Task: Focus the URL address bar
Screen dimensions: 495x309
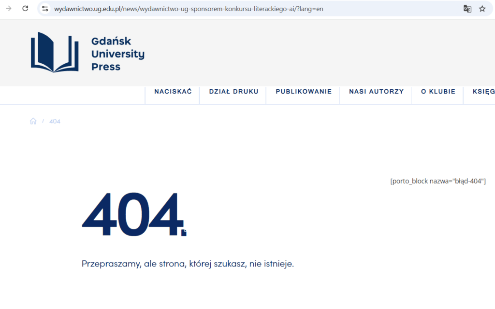Action: [x=242, y=9]
